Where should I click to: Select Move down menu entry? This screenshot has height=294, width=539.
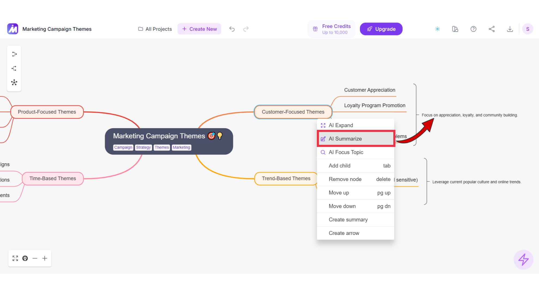(356, 206)
